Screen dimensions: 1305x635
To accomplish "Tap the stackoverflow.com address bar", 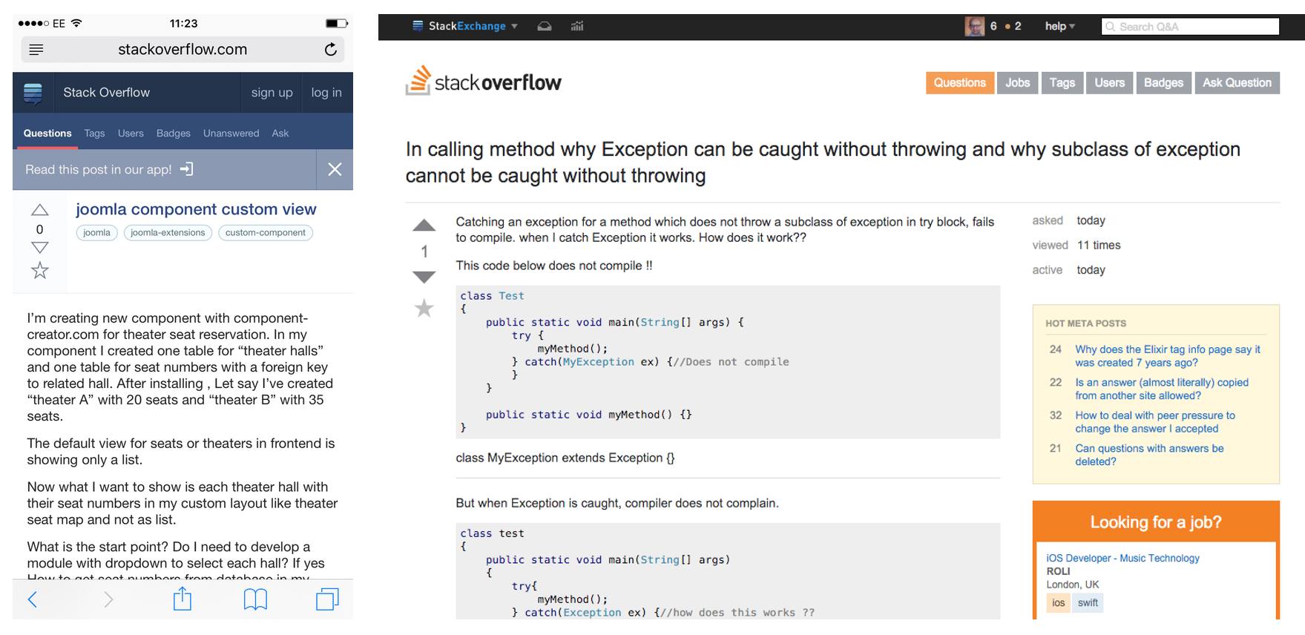I will tap(183, 50).
